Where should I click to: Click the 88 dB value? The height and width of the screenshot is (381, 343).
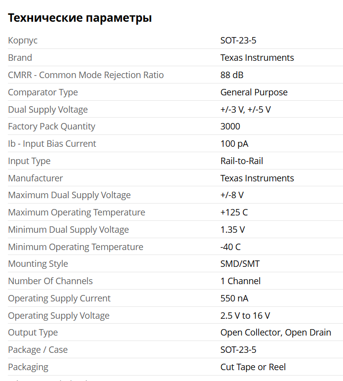pos(232,75)
